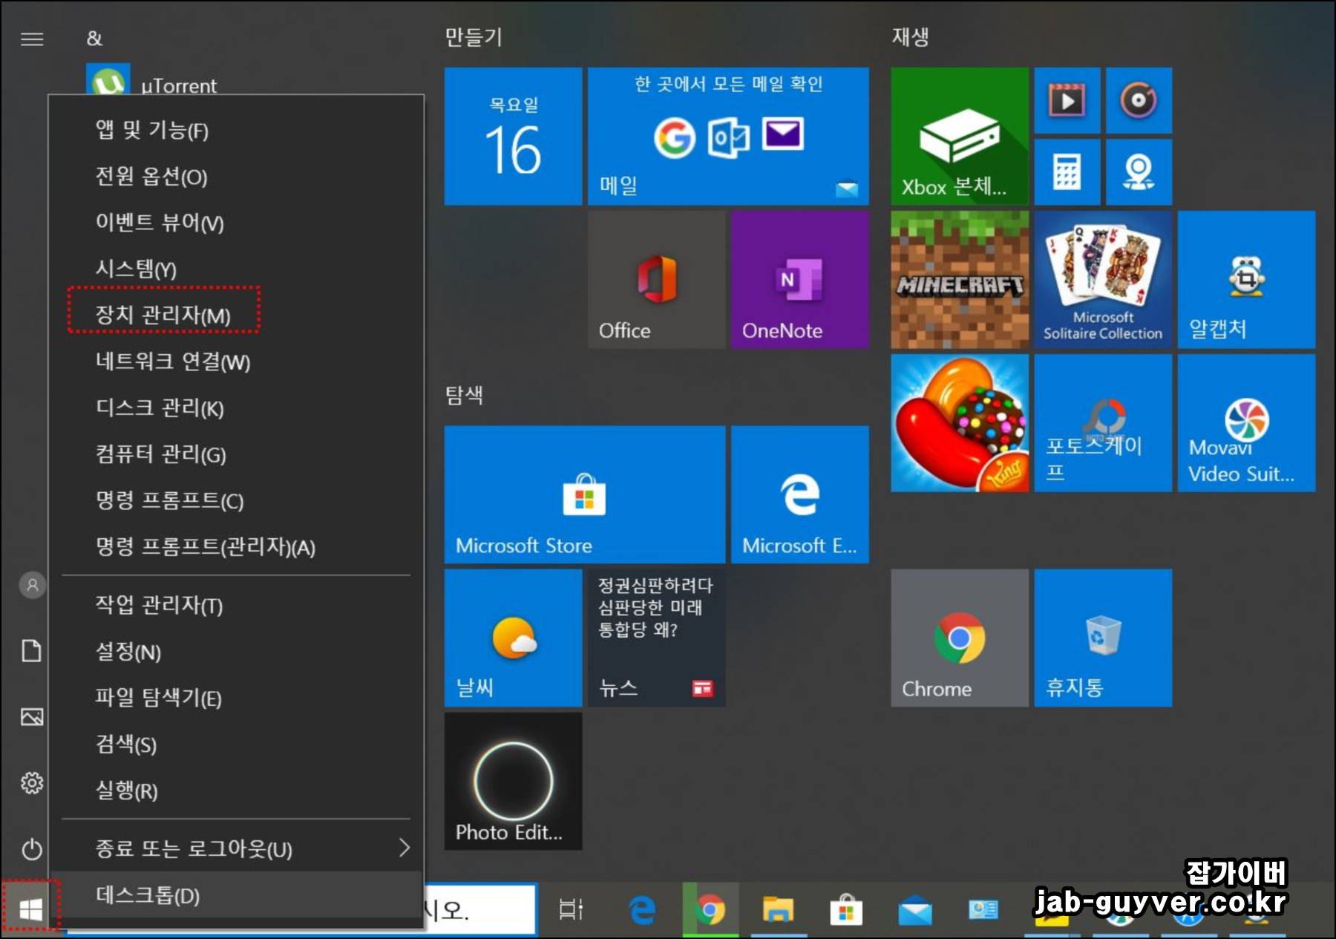Open Mail on the taskbar
The height and width of the screenshot is (939, 1336).
(914, 910)
